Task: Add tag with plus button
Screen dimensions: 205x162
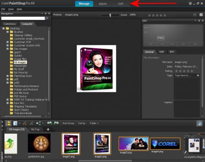Action: click(x=198, y=75)
